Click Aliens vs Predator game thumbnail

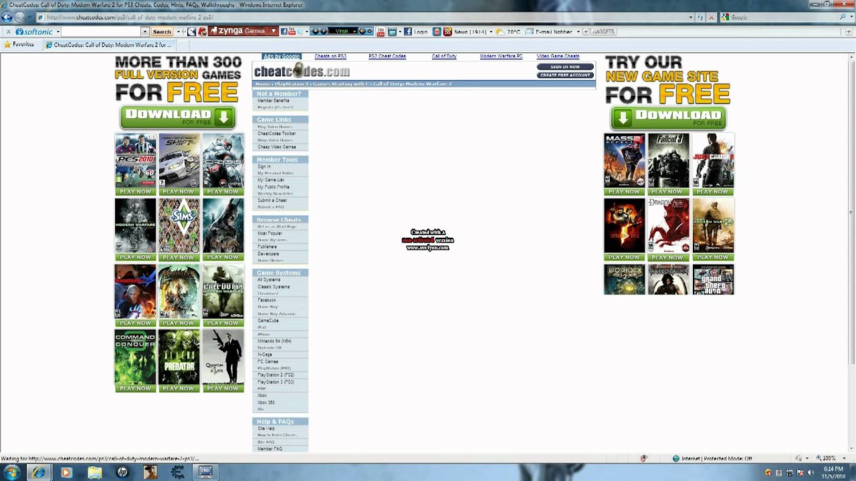pyautogui.click(x=179, y=357)
